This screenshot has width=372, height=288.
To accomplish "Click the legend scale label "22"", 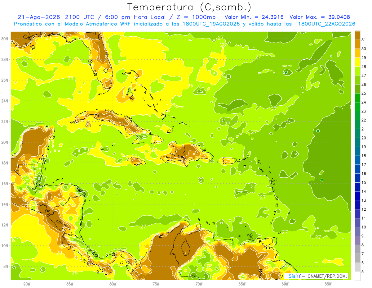I will coord(364,120).
